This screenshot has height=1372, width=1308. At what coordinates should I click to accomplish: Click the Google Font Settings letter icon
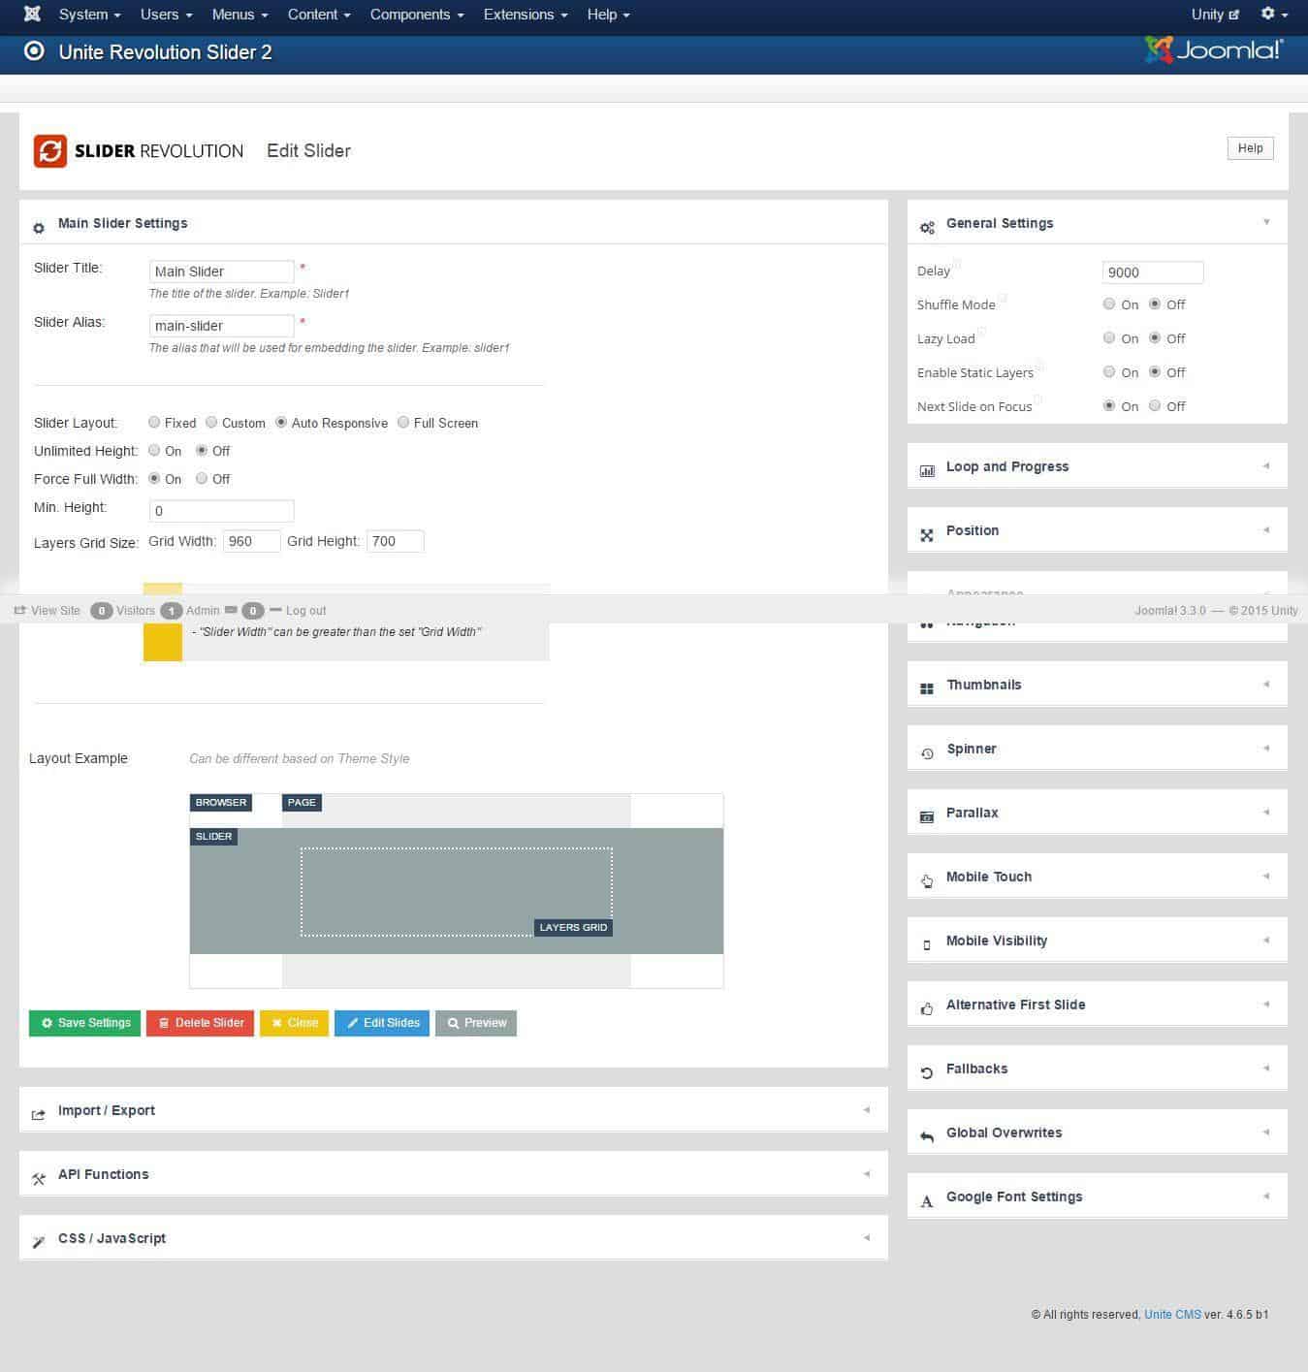tap(927, 1199)
